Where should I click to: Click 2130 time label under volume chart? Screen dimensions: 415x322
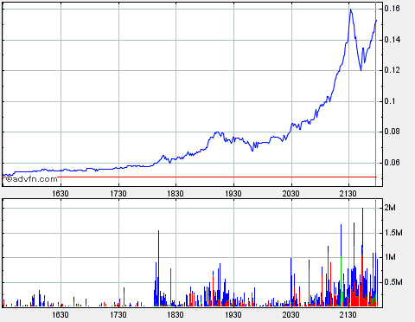pyautogui.click(x=348, y=314)
